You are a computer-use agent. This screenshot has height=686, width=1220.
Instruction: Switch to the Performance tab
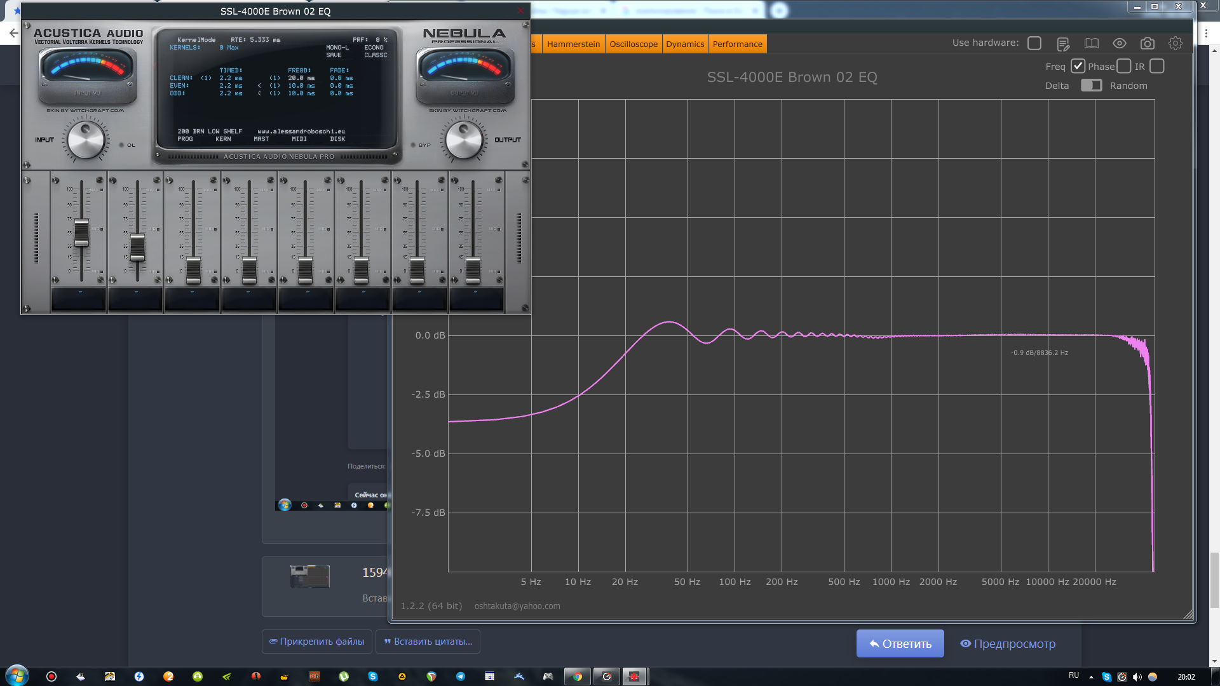737,44
